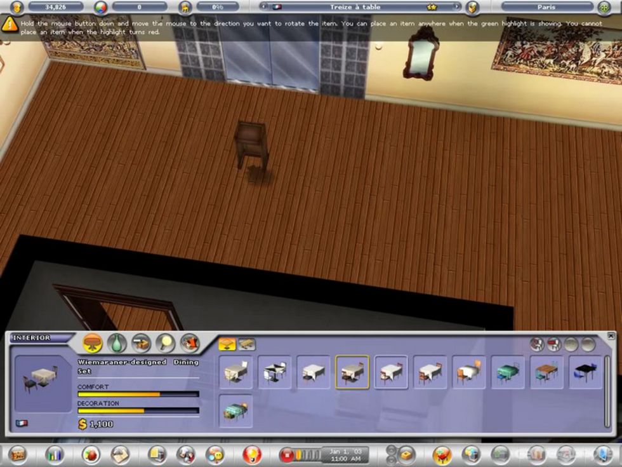622x467 pixels.
Task: Click the Treize à table restaurant name
Action: [355, 7]
